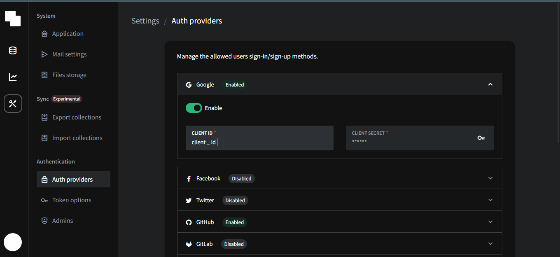Click the PocketBase logo icon

13,19
